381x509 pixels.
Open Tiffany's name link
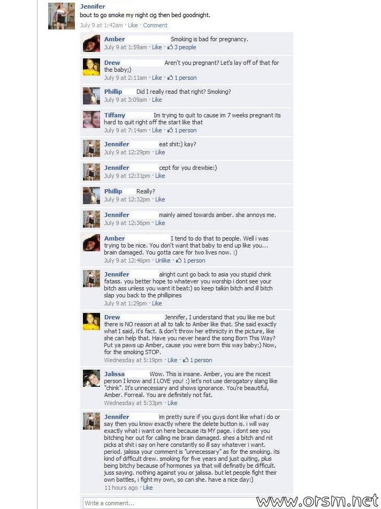[x=115, y=115]
